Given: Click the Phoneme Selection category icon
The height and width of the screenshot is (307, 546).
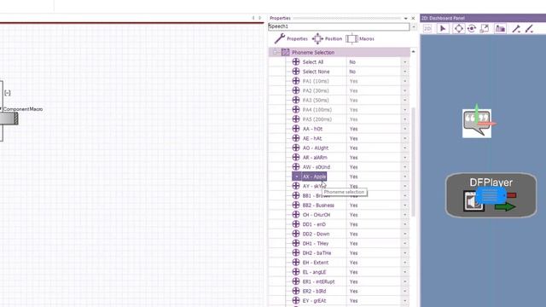Looking at the screenshot, I should 285,52.
